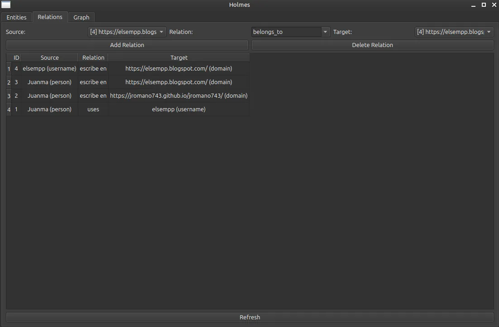Open the Target dropdown

click(454, 32)
